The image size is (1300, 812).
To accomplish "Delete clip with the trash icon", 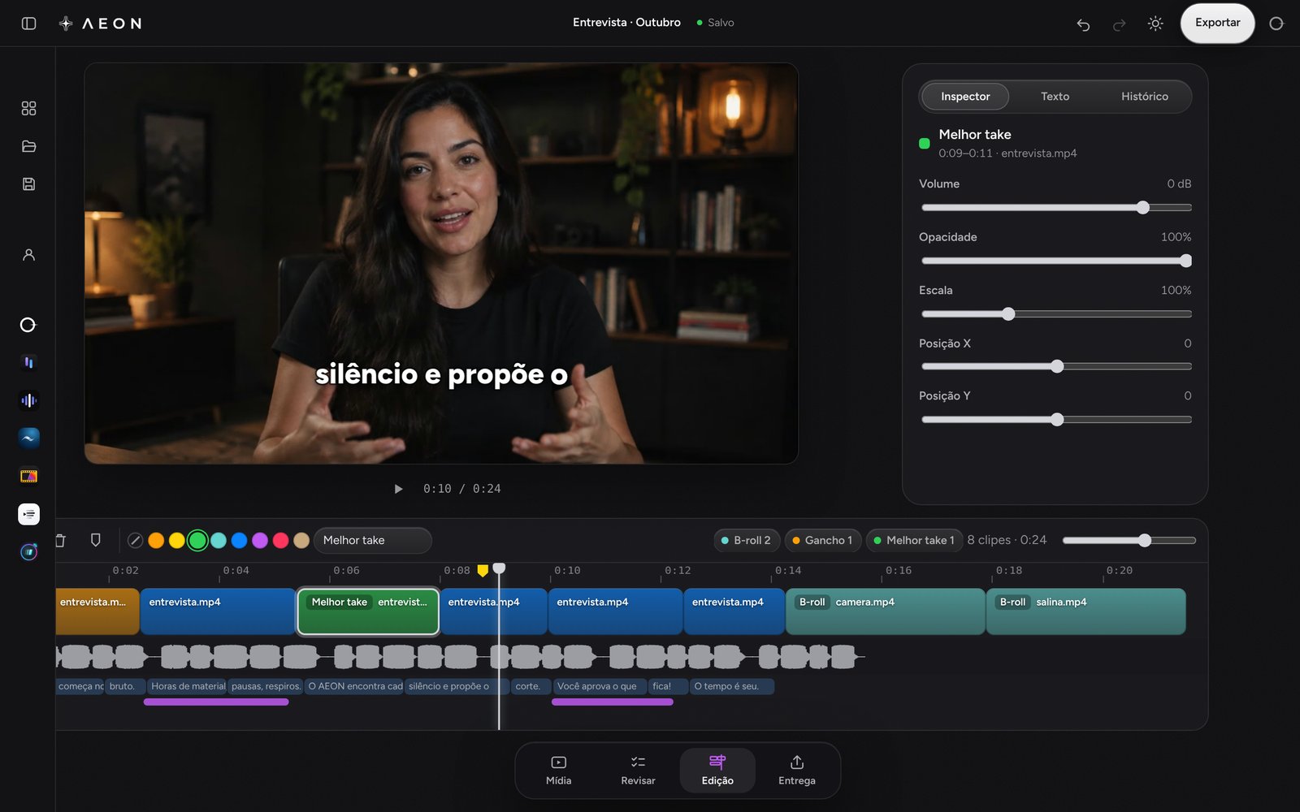I will coord(60,540).
